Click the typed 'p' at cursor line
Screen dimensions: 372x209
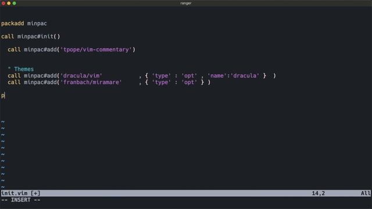coord(3,95)
